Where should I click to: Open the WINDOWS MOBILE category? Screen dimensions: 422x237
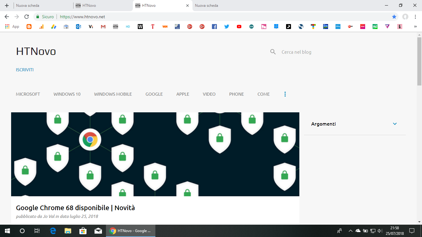[x=113, y=94]
